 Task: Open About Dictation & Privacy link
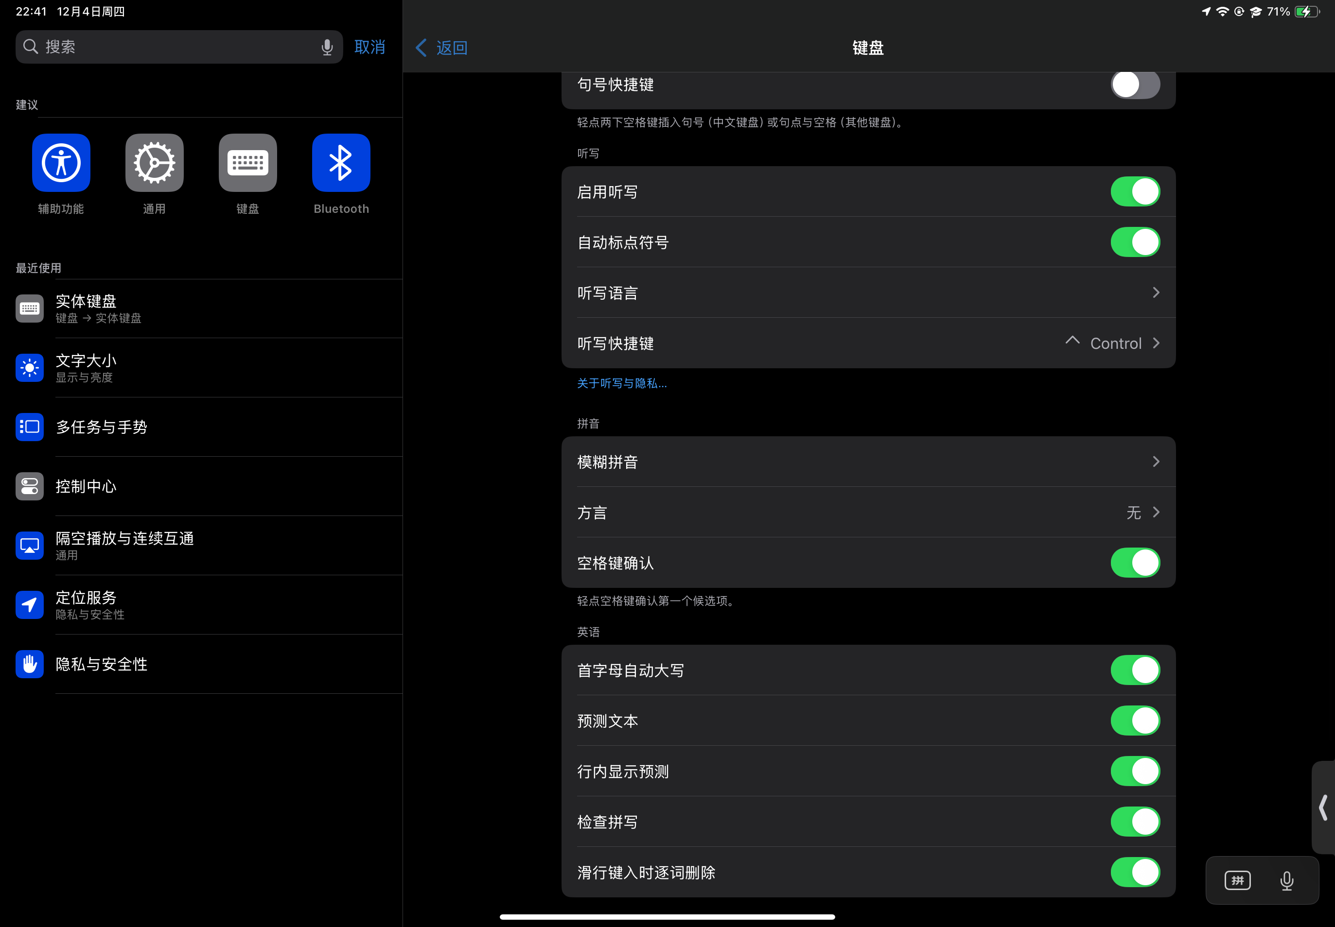click(x=621, y=383)
